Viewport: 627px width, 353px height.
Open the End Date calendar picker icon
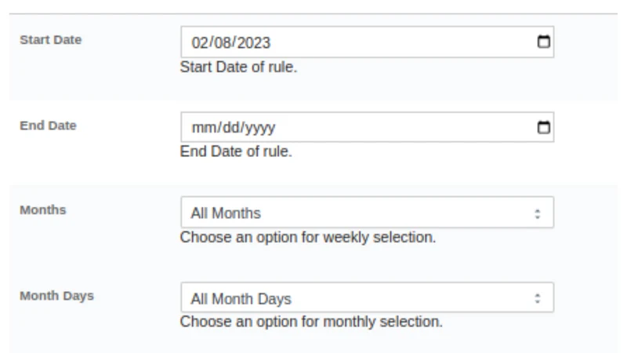pyautogui.click(x=543, y=127)
